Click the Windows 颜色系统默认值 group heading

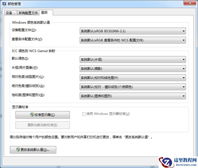[31, 23]
